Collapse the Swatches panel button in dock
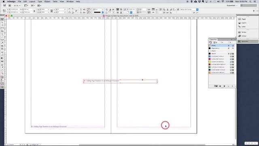259x146 pixels. pos(247,41)
